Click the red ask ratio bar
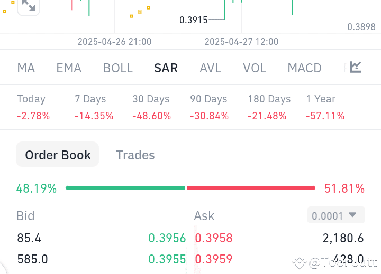The height and width of the screenshot is (274, 381). click(x=251, y=188)
